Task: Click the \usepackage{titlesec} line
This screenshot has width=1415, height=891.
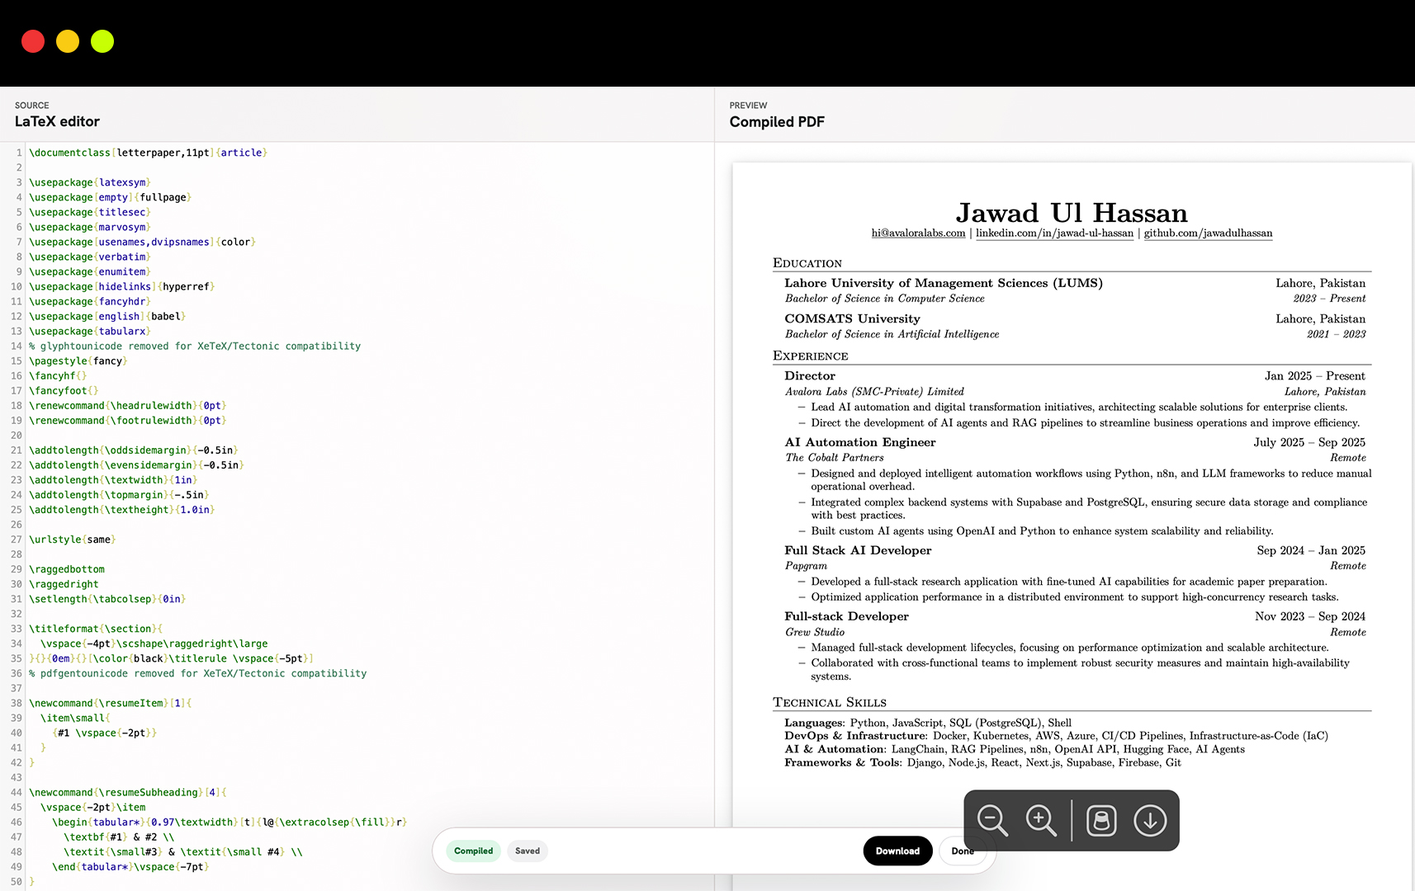Action: [90, 212]
